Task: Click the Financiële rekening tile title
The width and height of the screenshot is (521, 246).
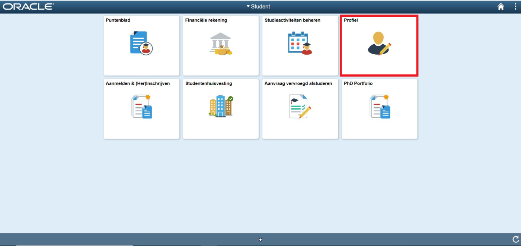Action: click(206, 20)
